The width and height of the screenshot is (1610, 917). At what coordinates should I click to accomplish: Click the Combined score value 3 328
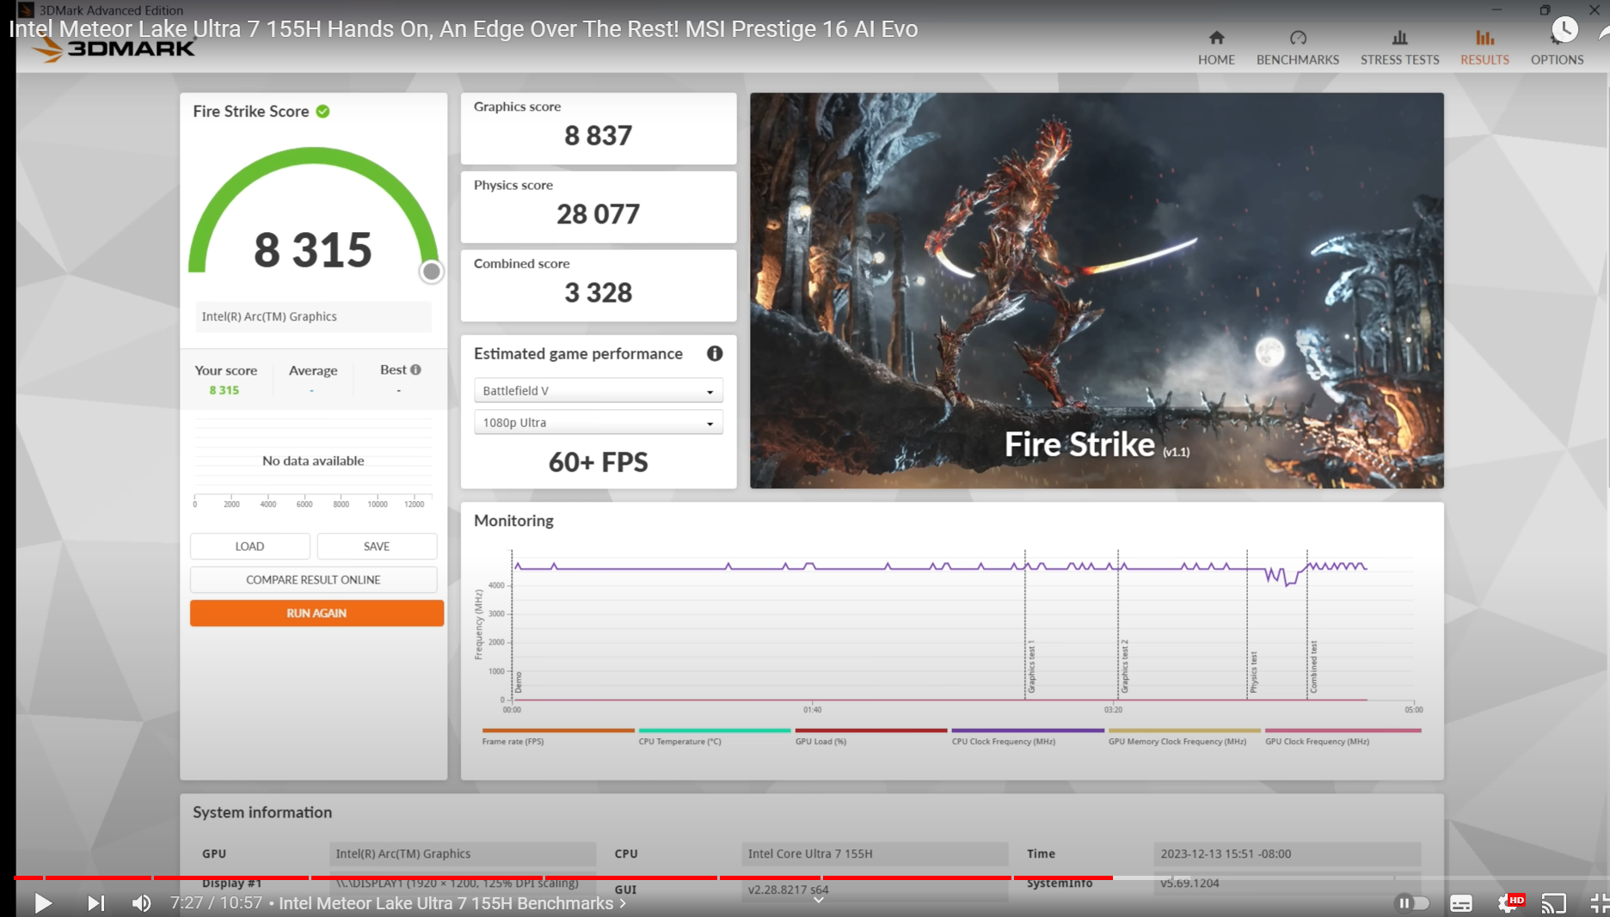599,293
